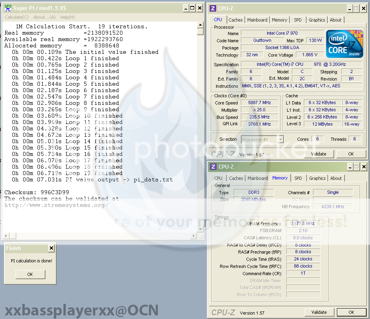Minimize the Super PI window

186,8
